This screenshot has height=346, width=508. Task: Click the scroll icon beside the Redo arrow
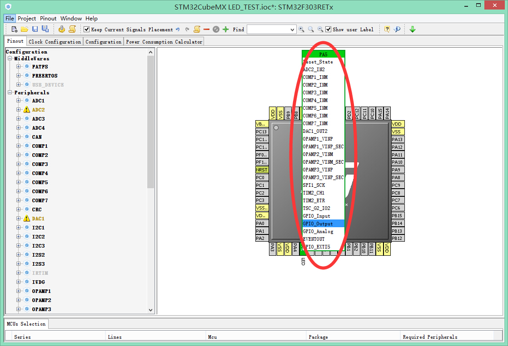[197, 29]
